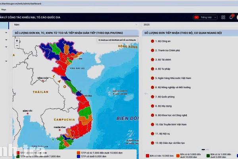
Task: Select the icon for Thanh tra Chính phủ
Action: click(152, 50)
